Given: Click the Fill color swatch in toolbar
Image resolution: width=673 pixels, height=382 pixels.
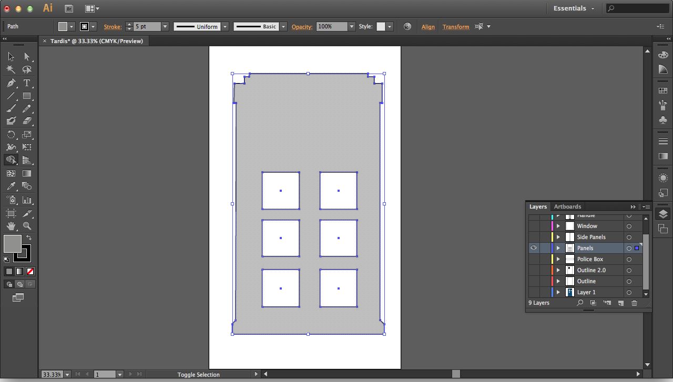Looking at the screenshot, I should pos(13,243).
